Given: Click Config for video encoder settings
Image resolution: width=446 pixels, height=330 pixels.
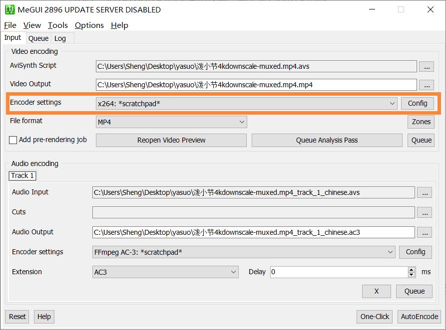Looking at the screenshot, I should 417,103.
